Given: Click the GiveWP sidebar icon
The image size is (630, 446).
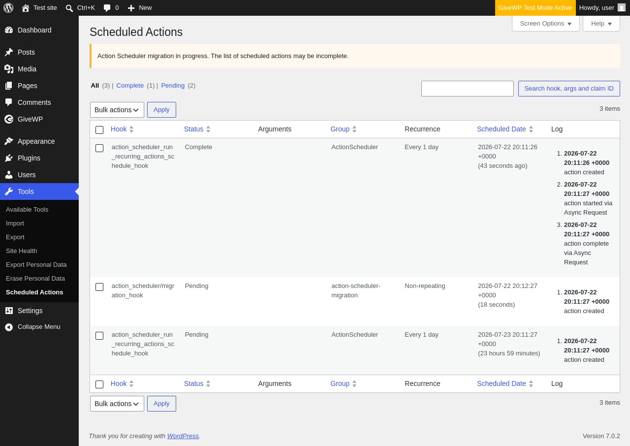Looking at the screenshot, I should (9, 119).
